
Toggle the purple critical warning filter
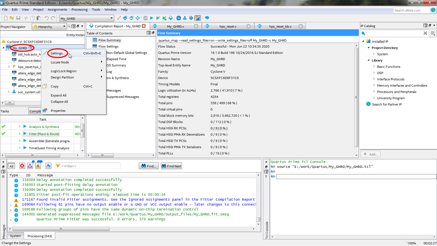[30, 166]
